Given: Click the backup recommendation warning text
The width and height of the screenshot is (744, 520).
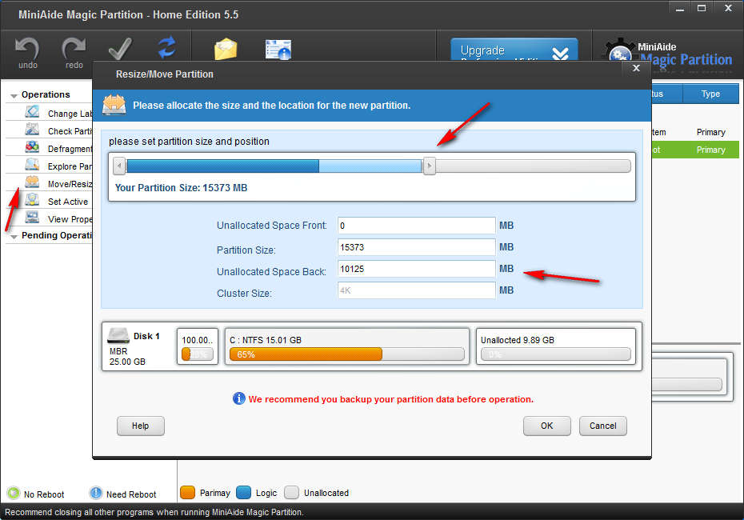Looking at the screenshot, I should [391, 399].
